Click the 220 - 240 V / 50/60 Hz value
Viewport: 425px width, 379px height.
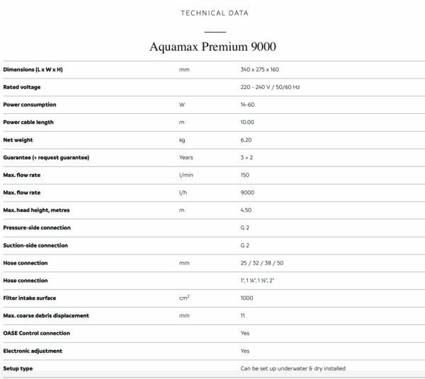tap(270, 87)
